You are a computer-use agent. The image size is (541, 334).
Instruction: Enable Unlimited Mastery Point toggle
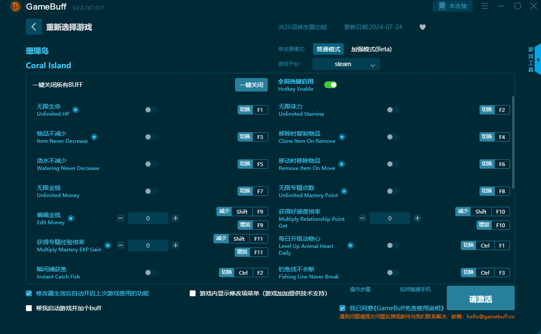click(x=392, y=191)
